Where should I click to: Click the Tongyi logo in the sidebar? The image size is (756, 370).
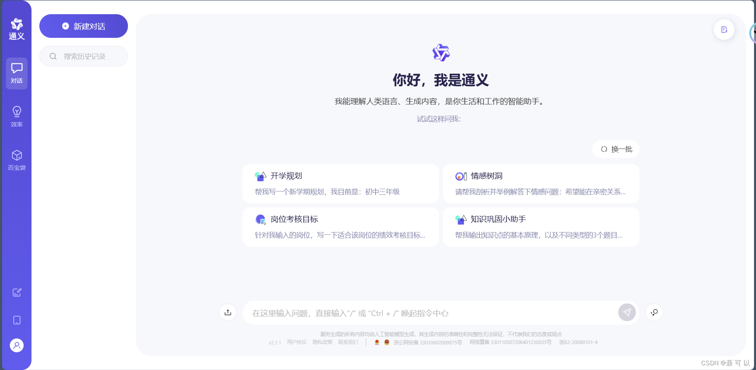click(17, 29)
